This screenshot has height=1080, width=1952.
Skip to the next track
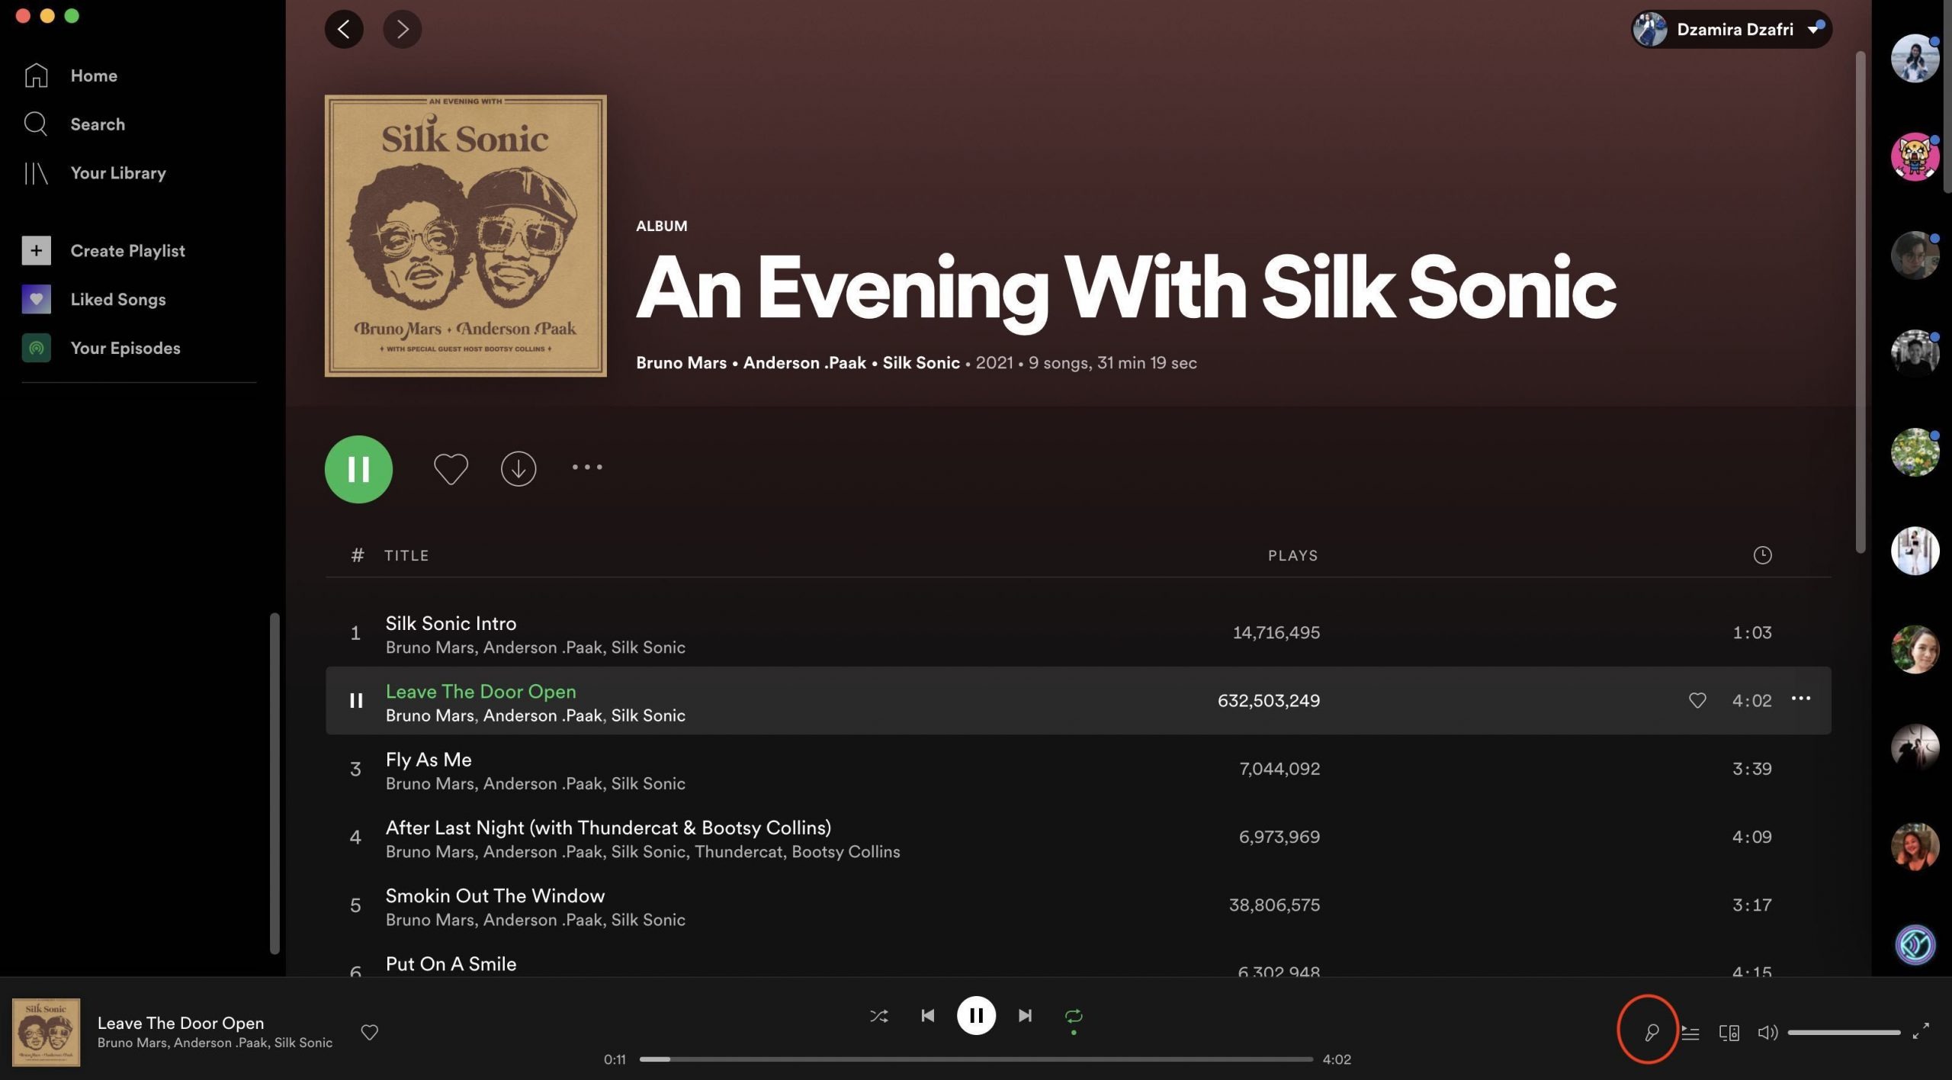1025,1016
